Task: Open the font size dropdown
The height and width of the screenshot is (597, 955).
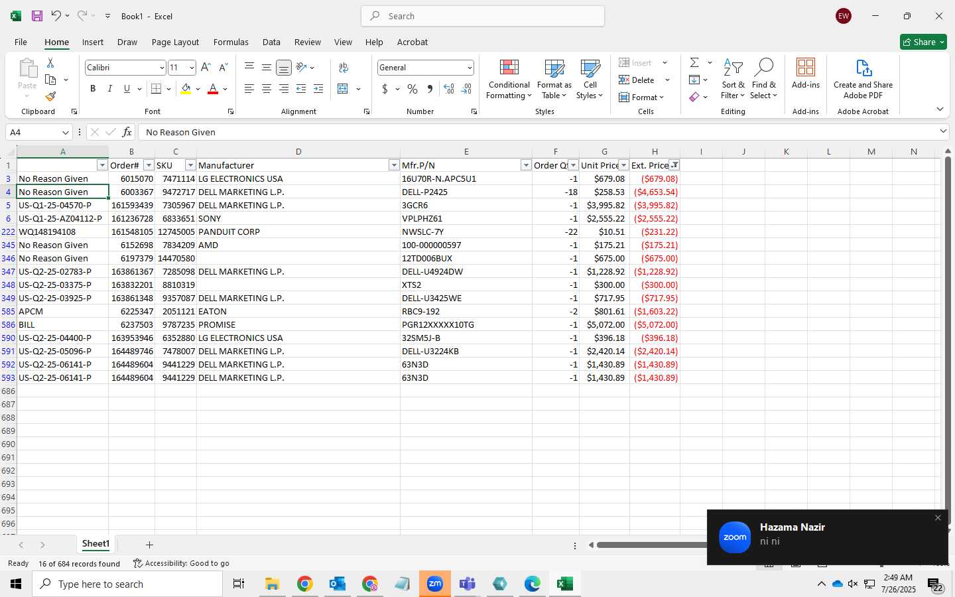Action: 192,68
